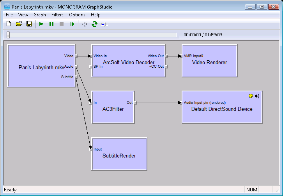This screenshot has height=196, width=283.
Task: Click the Video In pin of ArcSoft decoder
Action: (90, 56)
